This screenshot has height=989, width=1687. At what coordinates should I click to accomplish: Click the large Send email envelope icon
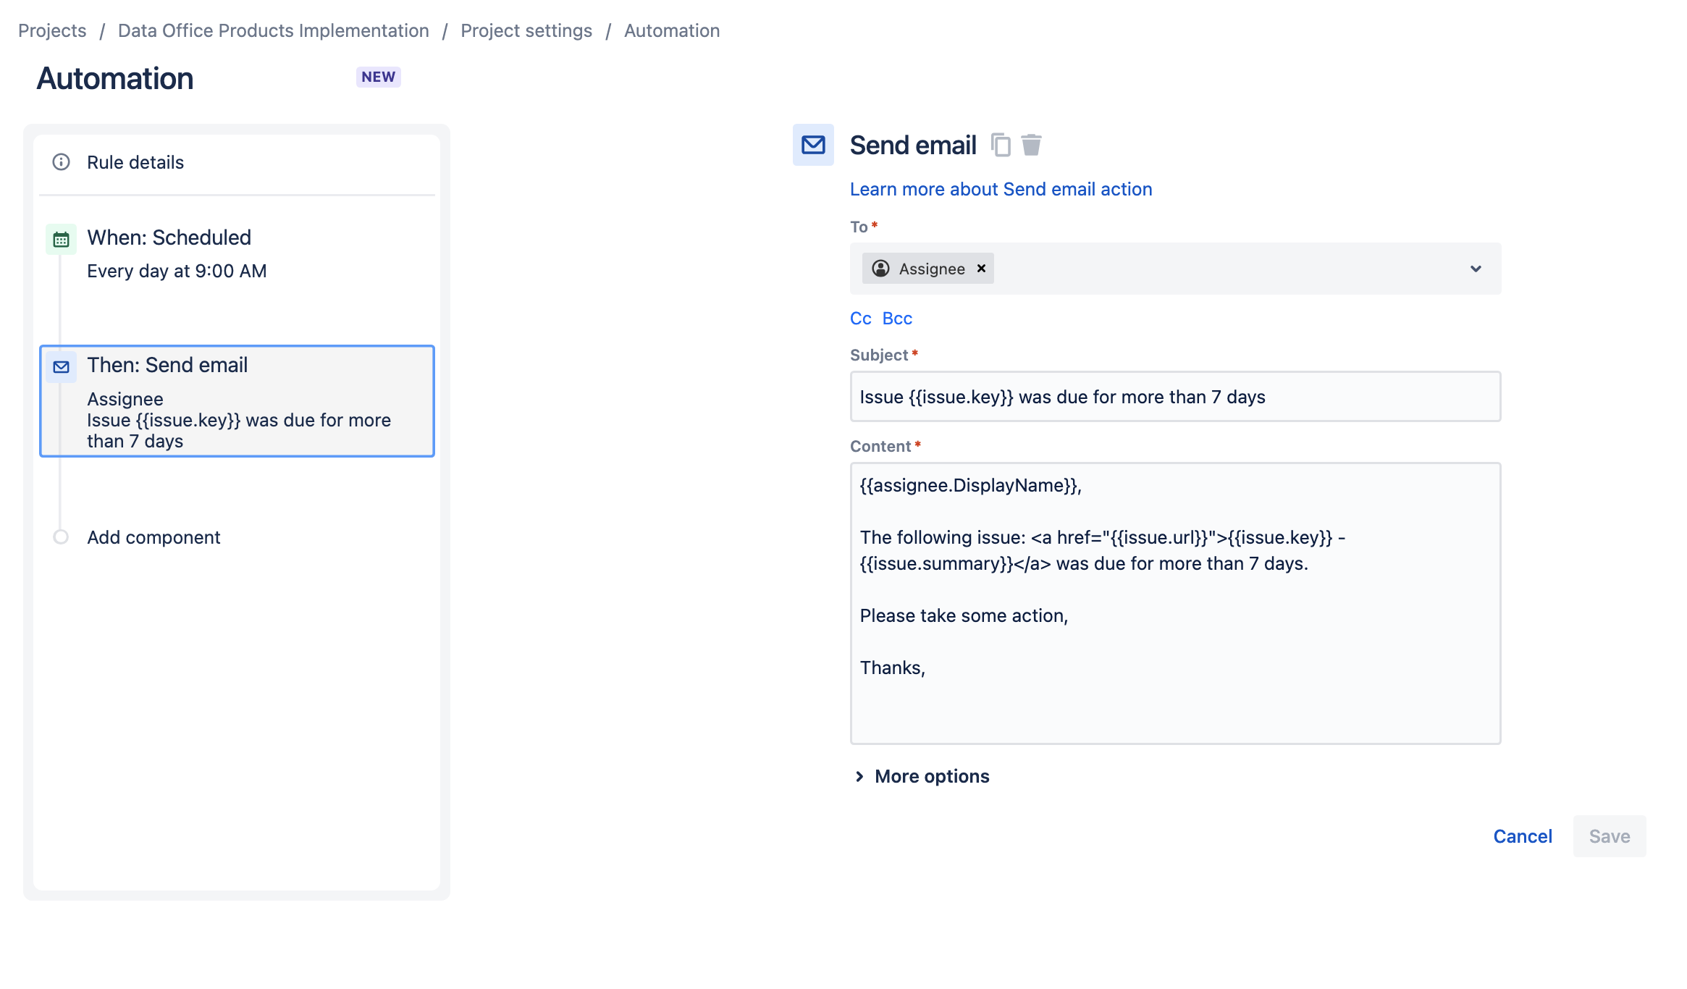coord(813,146)
